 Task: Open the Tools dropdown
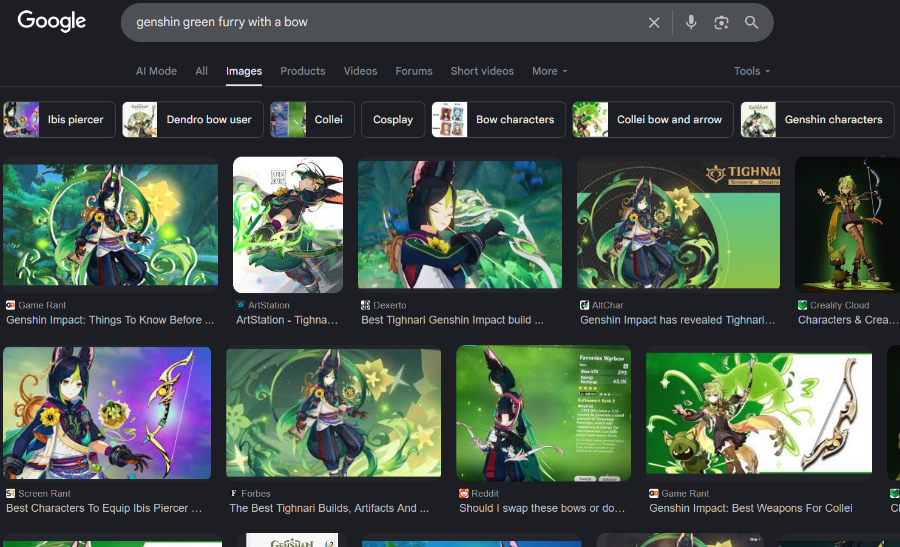[x=752, y=71]
